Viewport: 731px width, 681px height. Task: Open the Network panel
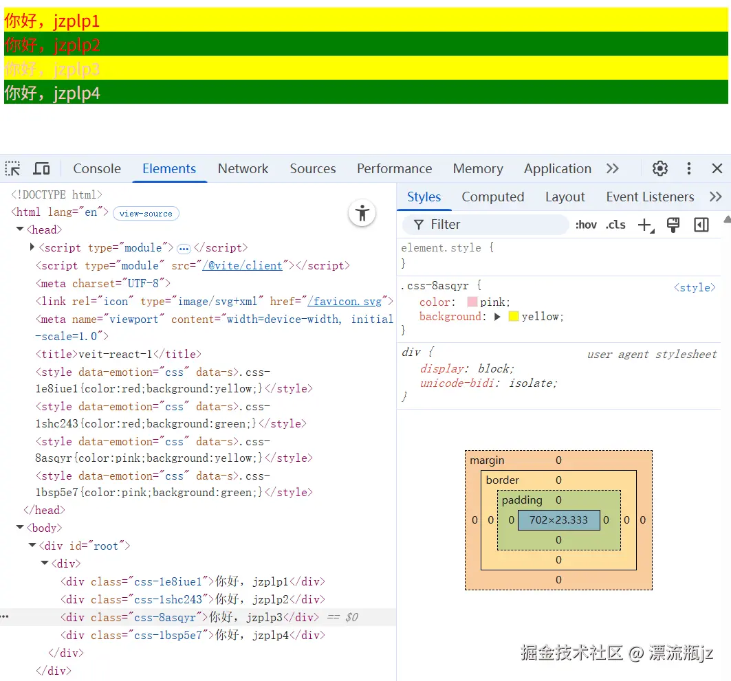[x=243, y=168]
